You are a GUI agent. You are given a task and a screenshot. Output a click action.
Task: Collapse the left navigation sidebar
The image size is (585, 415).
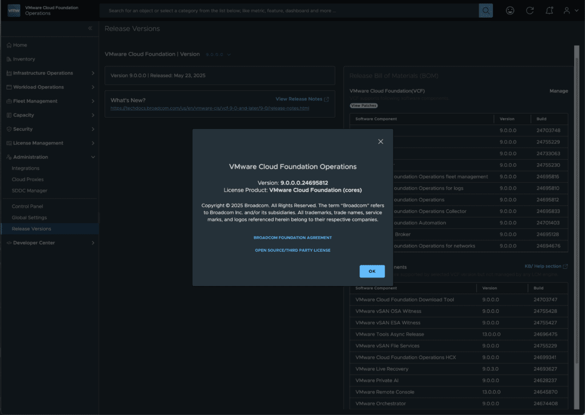click(x=90, y=29)
